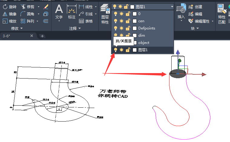Expand the 块 (Block) panel
230x142 pixels.
pos(195,28)
